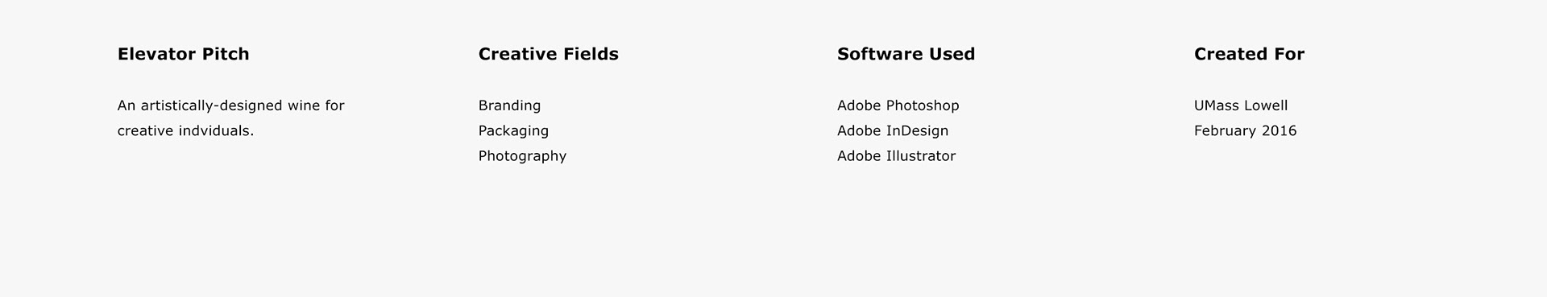Click the Software Used heading

[x=906, y=54]
